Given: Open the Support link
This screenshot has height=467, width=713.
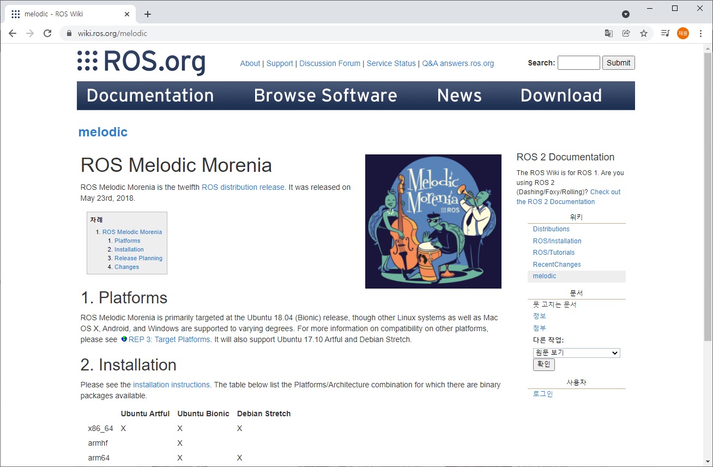Looking at the screenshot, I should pos(280,63).
